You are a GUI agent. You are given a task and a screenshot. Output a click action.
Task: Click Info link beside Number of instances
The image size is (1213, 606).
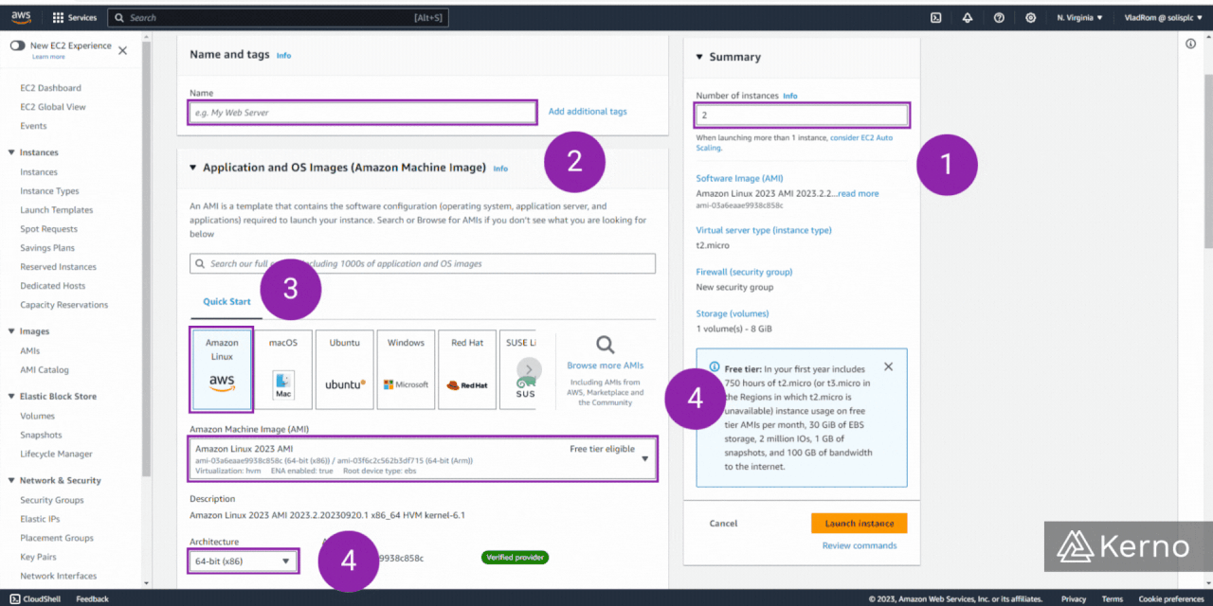point(790,96)
